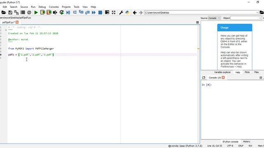Collapse docstring fold arrow in editor

[x=6, y=30]
